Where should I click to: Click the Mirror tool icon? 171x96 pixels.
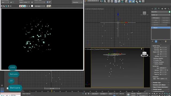click(x=102, y=1)
